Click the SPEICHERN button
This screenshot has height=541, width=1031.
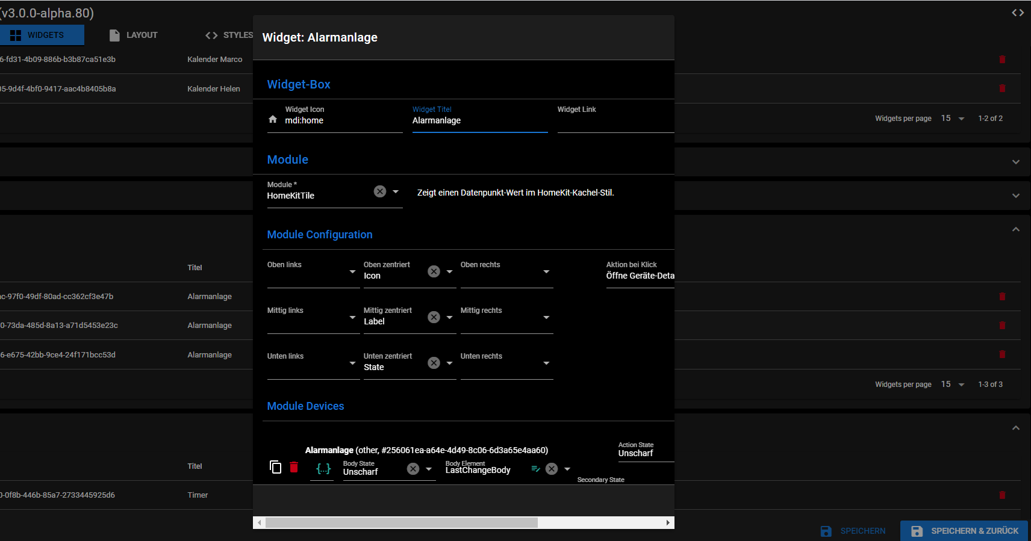(853, 531)
